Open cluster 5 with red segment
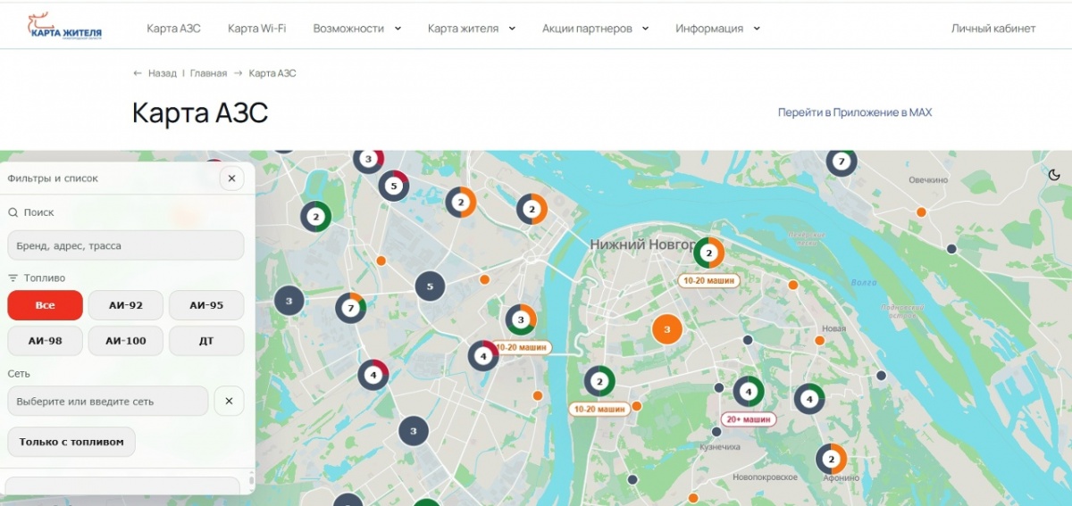Viewport: 1072px width, 506px height. pos(394,187)
